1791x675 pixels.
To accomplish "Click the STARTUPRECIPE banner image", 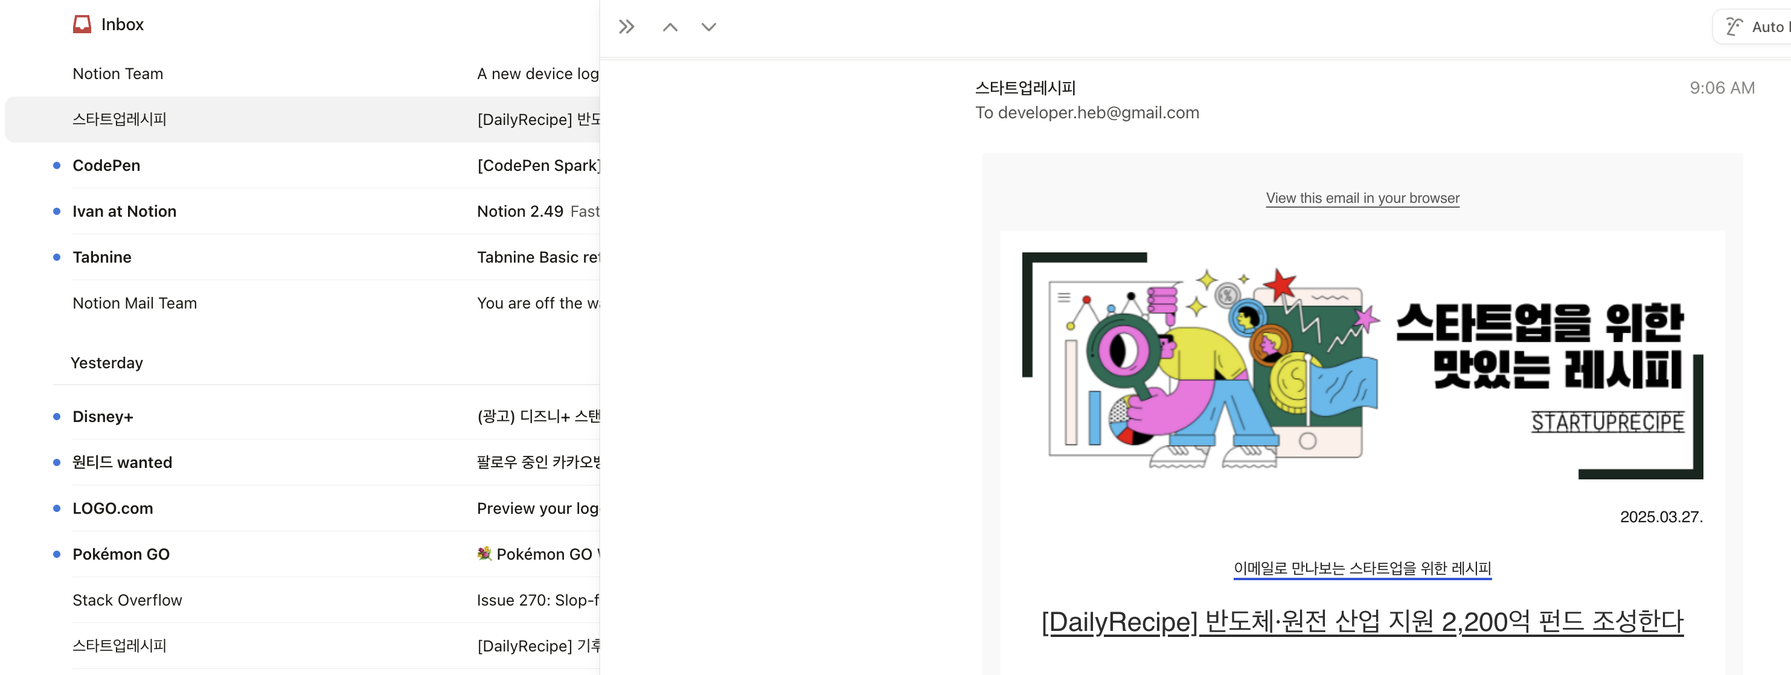I will click(1362, 366).
